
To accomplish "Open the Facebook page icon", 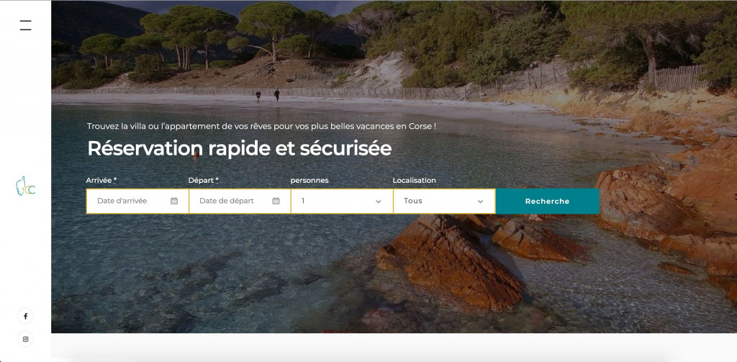I will pyautogui.click(x=25, y=317).
